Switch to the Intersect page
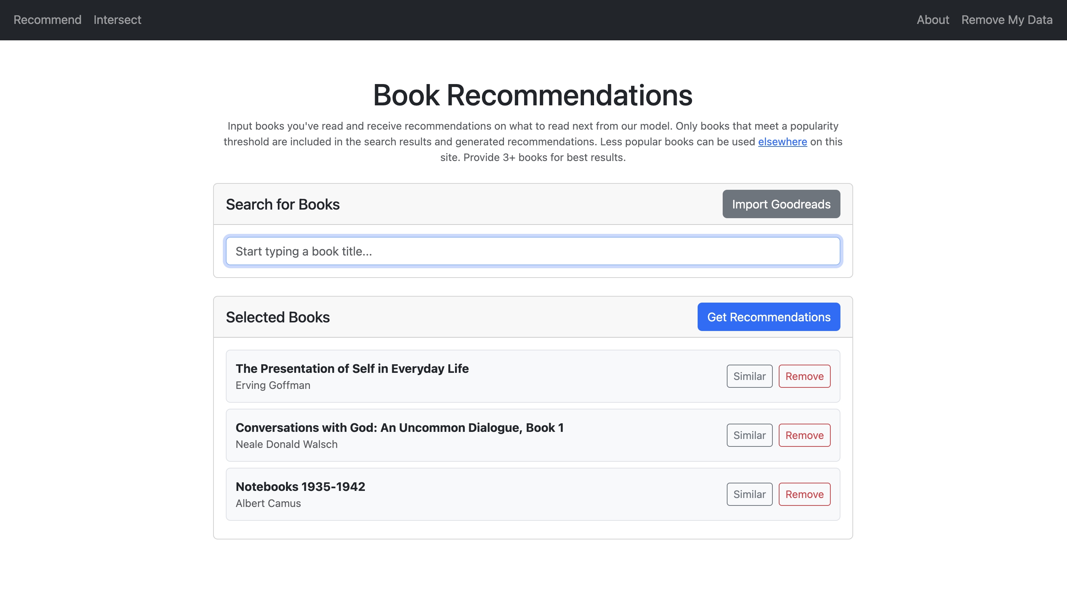The width and height of the screenshot is (1067, 594). point(117,20)
